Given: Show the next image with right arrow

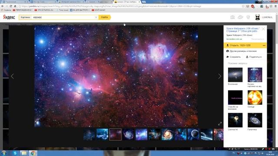Looking at the screenshot, I should point(220,76).
